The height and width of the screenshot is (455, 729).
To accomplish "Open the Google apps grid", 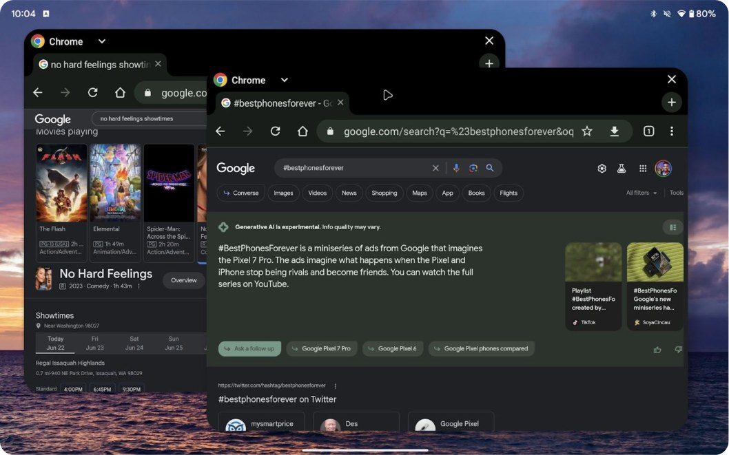I will (642, 169).
